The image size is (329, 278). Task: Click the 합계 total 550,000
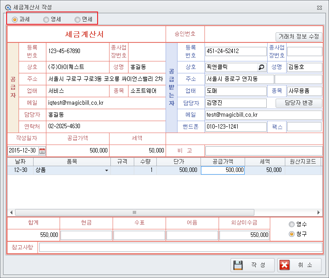[49, 235]
